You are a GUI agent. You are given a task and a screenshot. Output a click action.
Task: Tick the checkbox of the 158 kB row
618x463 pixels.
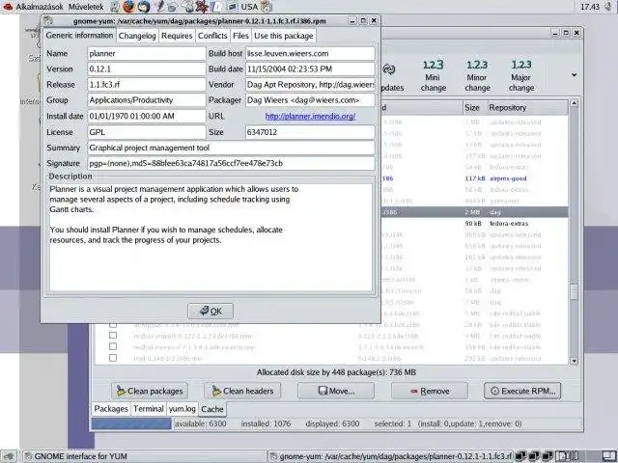113,346
